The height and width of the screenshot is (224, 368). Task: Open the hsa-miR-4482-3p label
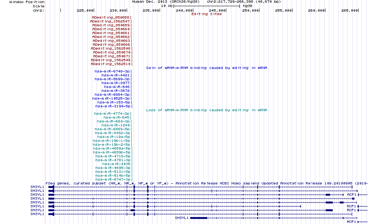point(112,133)
